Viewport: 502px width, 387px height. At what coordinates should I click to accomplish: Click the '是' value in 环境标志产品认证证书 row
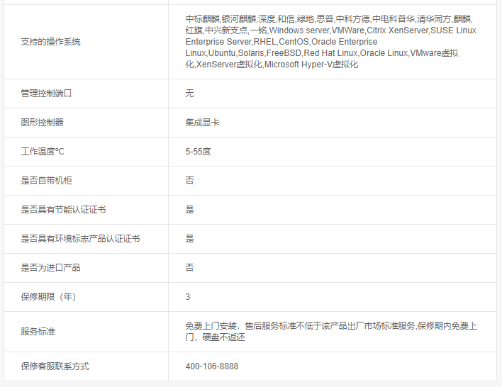[x=189, y=239]
